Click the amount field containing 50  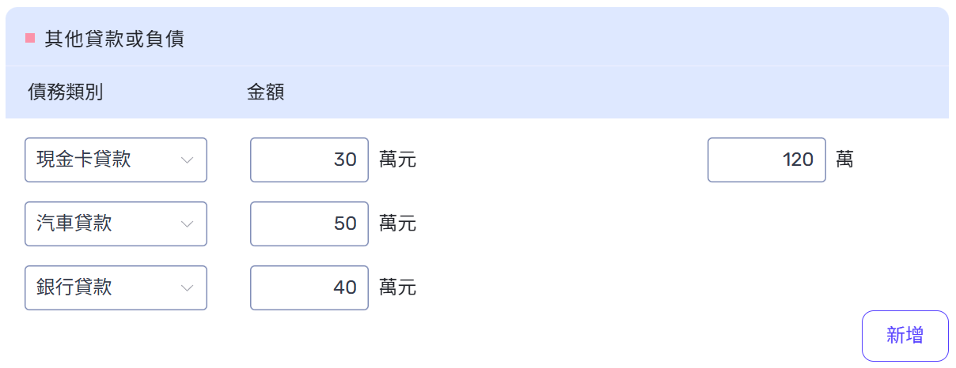[309, 223]
